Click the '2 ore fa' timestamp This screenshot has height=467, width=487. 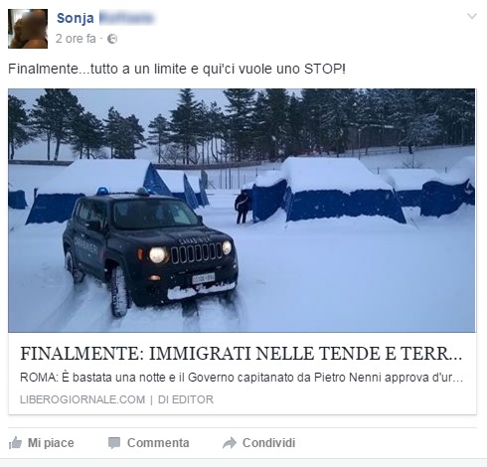tap(76, 39)
